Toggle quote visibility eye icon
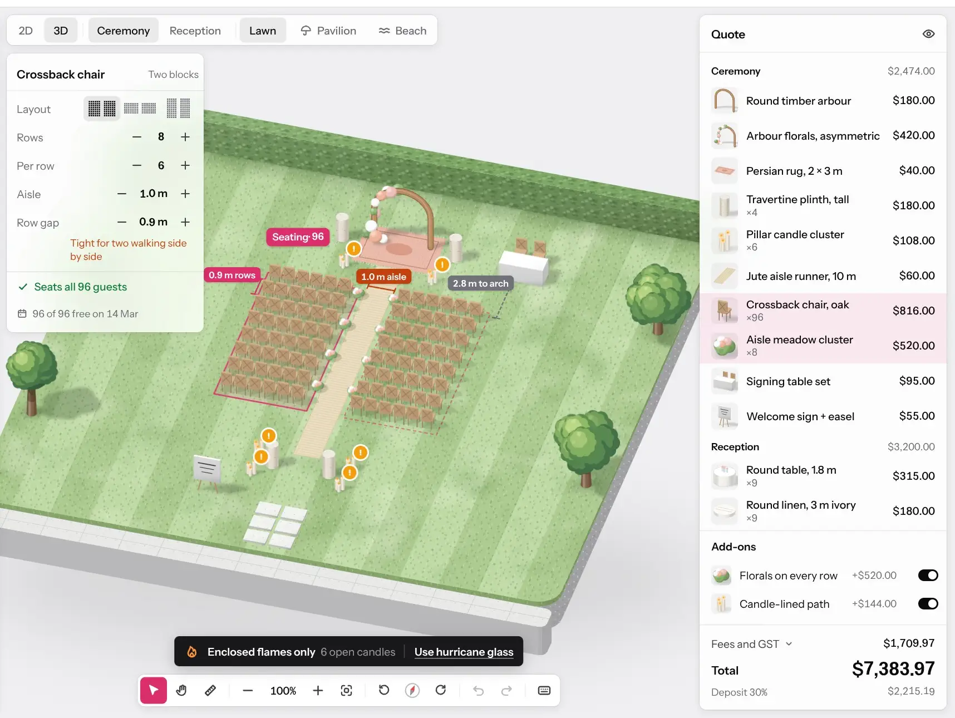Image resolution: width=955 pixels, height=718 pixels. click(x=928, y=34)
